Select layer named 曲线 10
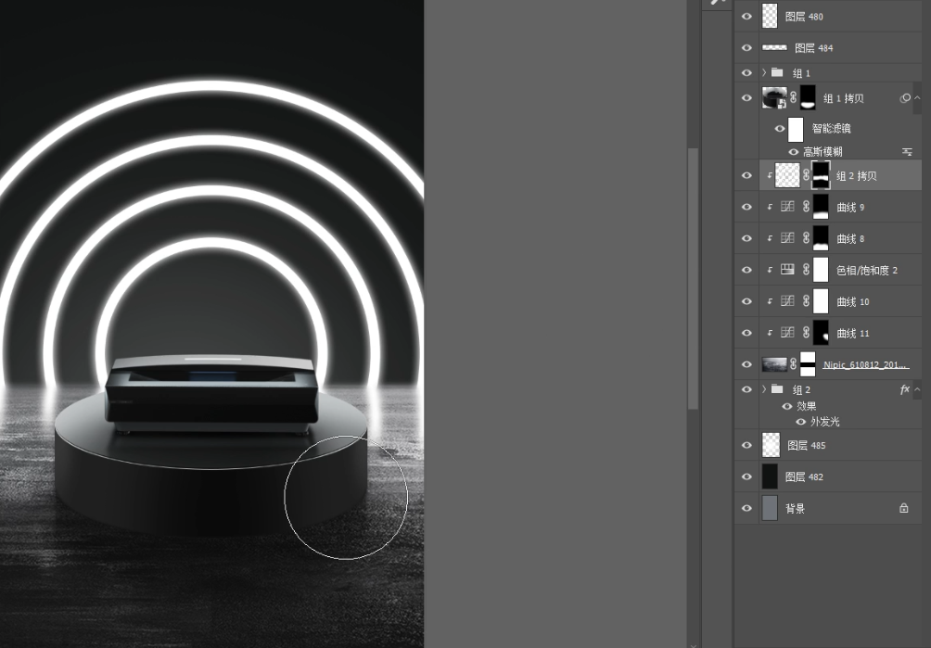The height and width of the screenshot is (648, 931). [852, 301]
